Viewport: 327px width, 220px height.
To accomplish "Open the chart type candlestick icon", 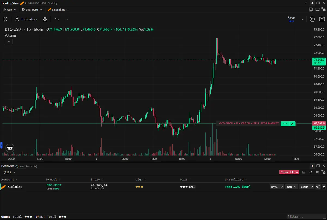I will pos(5,19).
